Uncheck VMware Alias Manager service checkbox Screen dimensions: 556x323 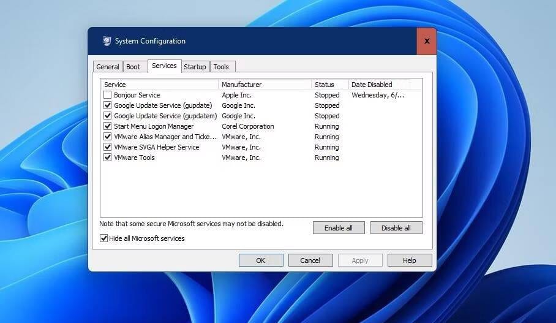(x=107, y=137)
